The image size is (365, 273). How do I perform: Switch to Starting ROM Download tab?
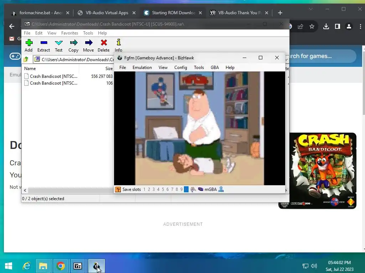[x=174, y=13]
